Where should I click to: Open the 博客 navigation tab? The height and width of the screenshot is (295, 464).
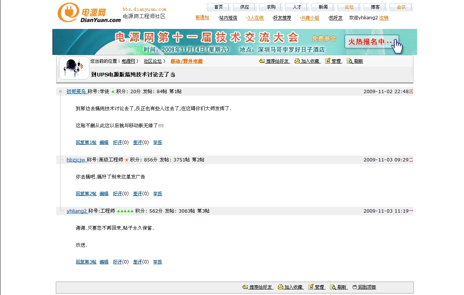click(375, 7)
